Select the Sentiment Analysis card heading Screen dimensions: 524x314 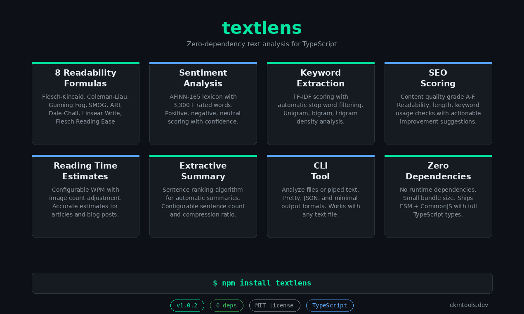pos(203,78)
